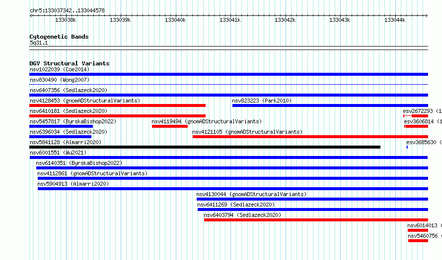Select the blue nsv5457817 variant bar
The width and height of the screenshot is (442, 260).
61,126
